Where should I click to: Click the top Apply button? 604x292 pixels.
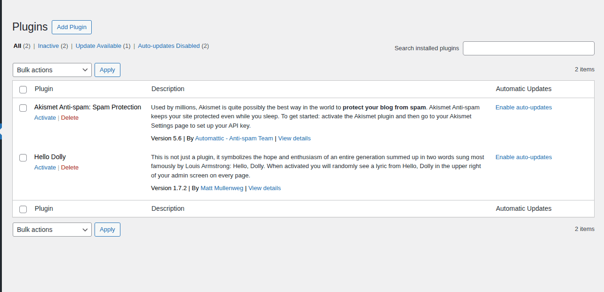107,70
